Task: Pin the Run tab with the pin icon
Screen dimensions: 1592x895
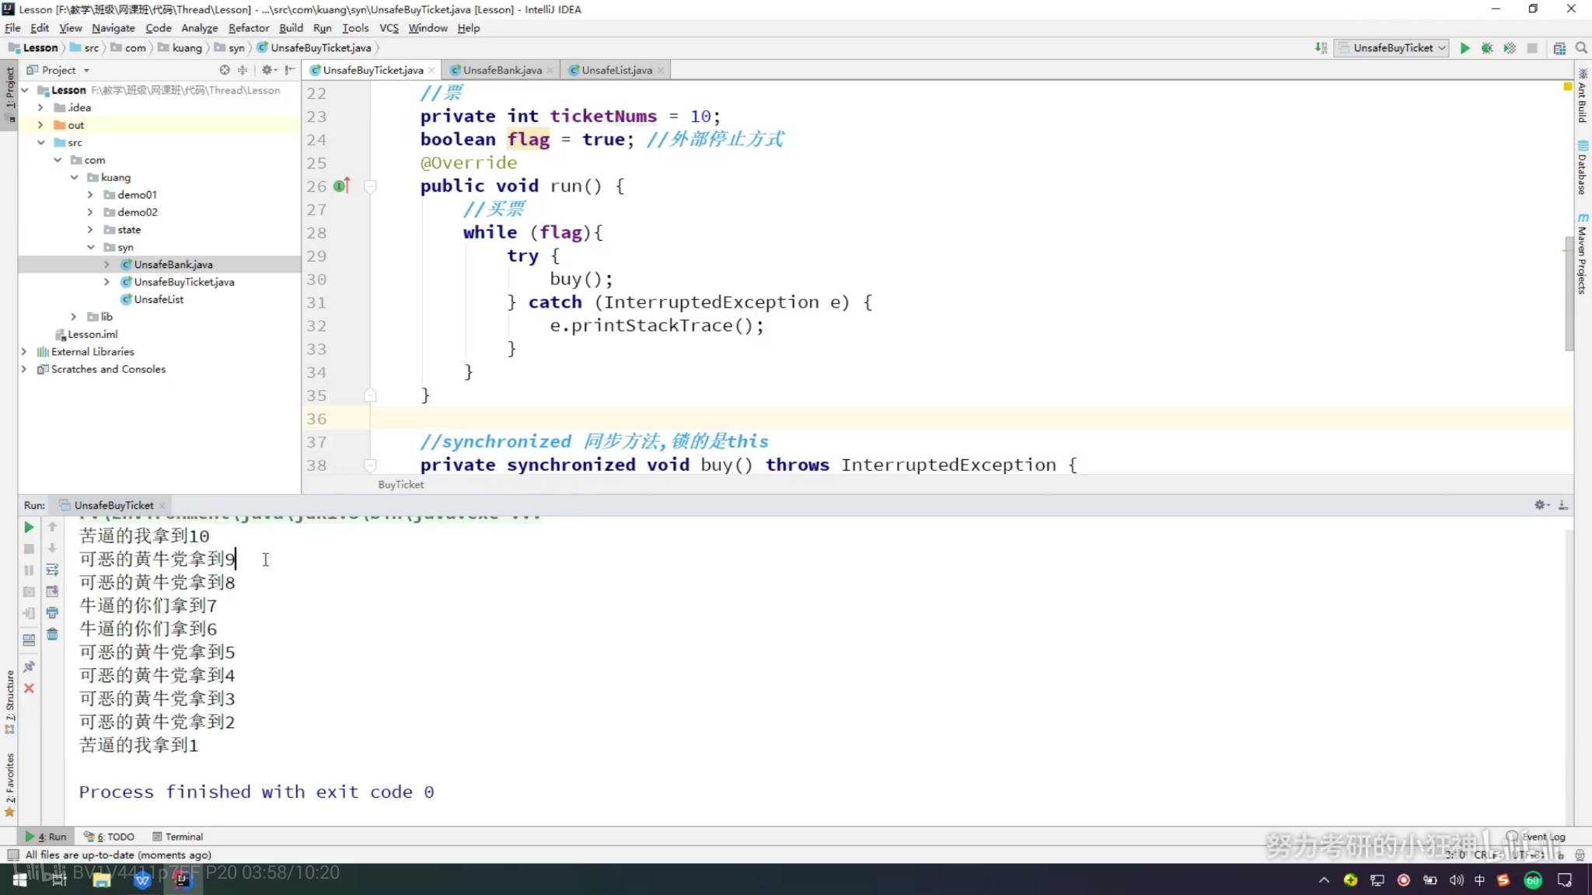Action: pos(29,667)
